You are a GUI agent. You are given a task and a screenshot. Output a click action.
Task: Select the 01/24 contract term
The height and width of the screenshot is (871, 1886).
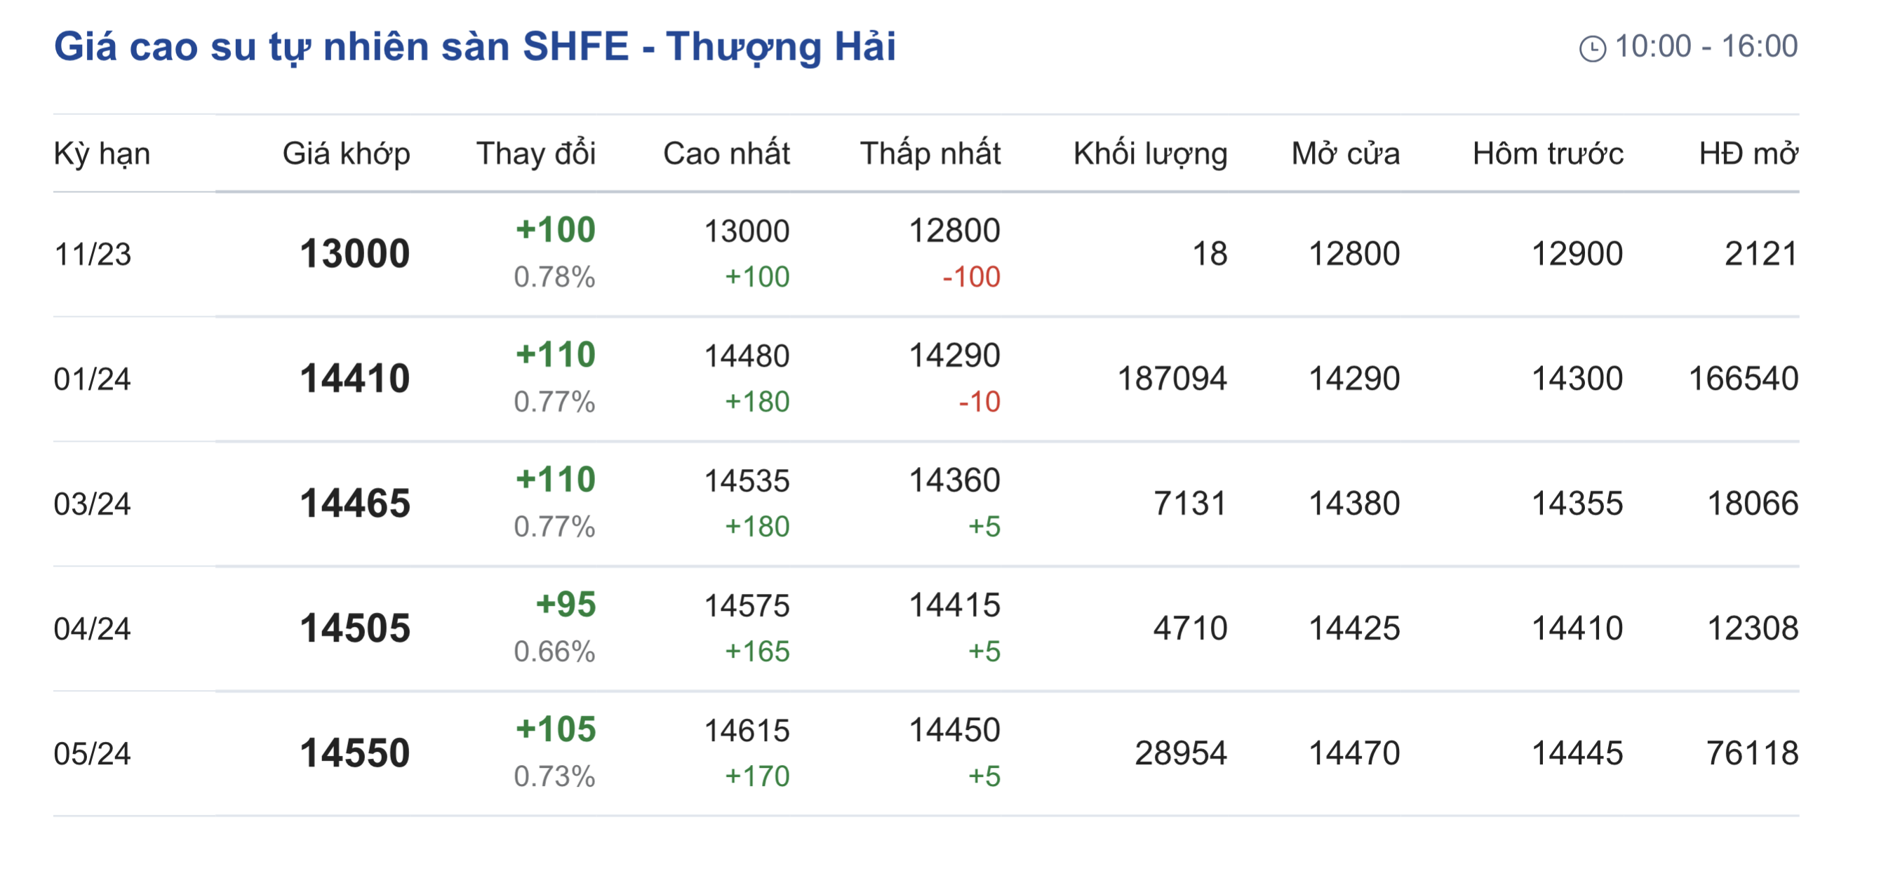(92, 379)
